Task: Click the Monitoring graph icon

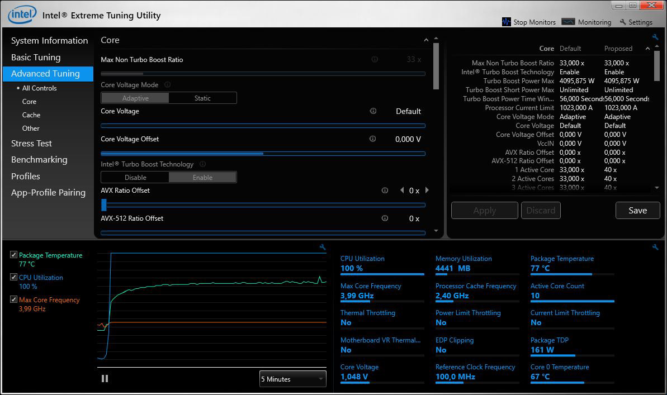Action: click(x=568, y=22)
